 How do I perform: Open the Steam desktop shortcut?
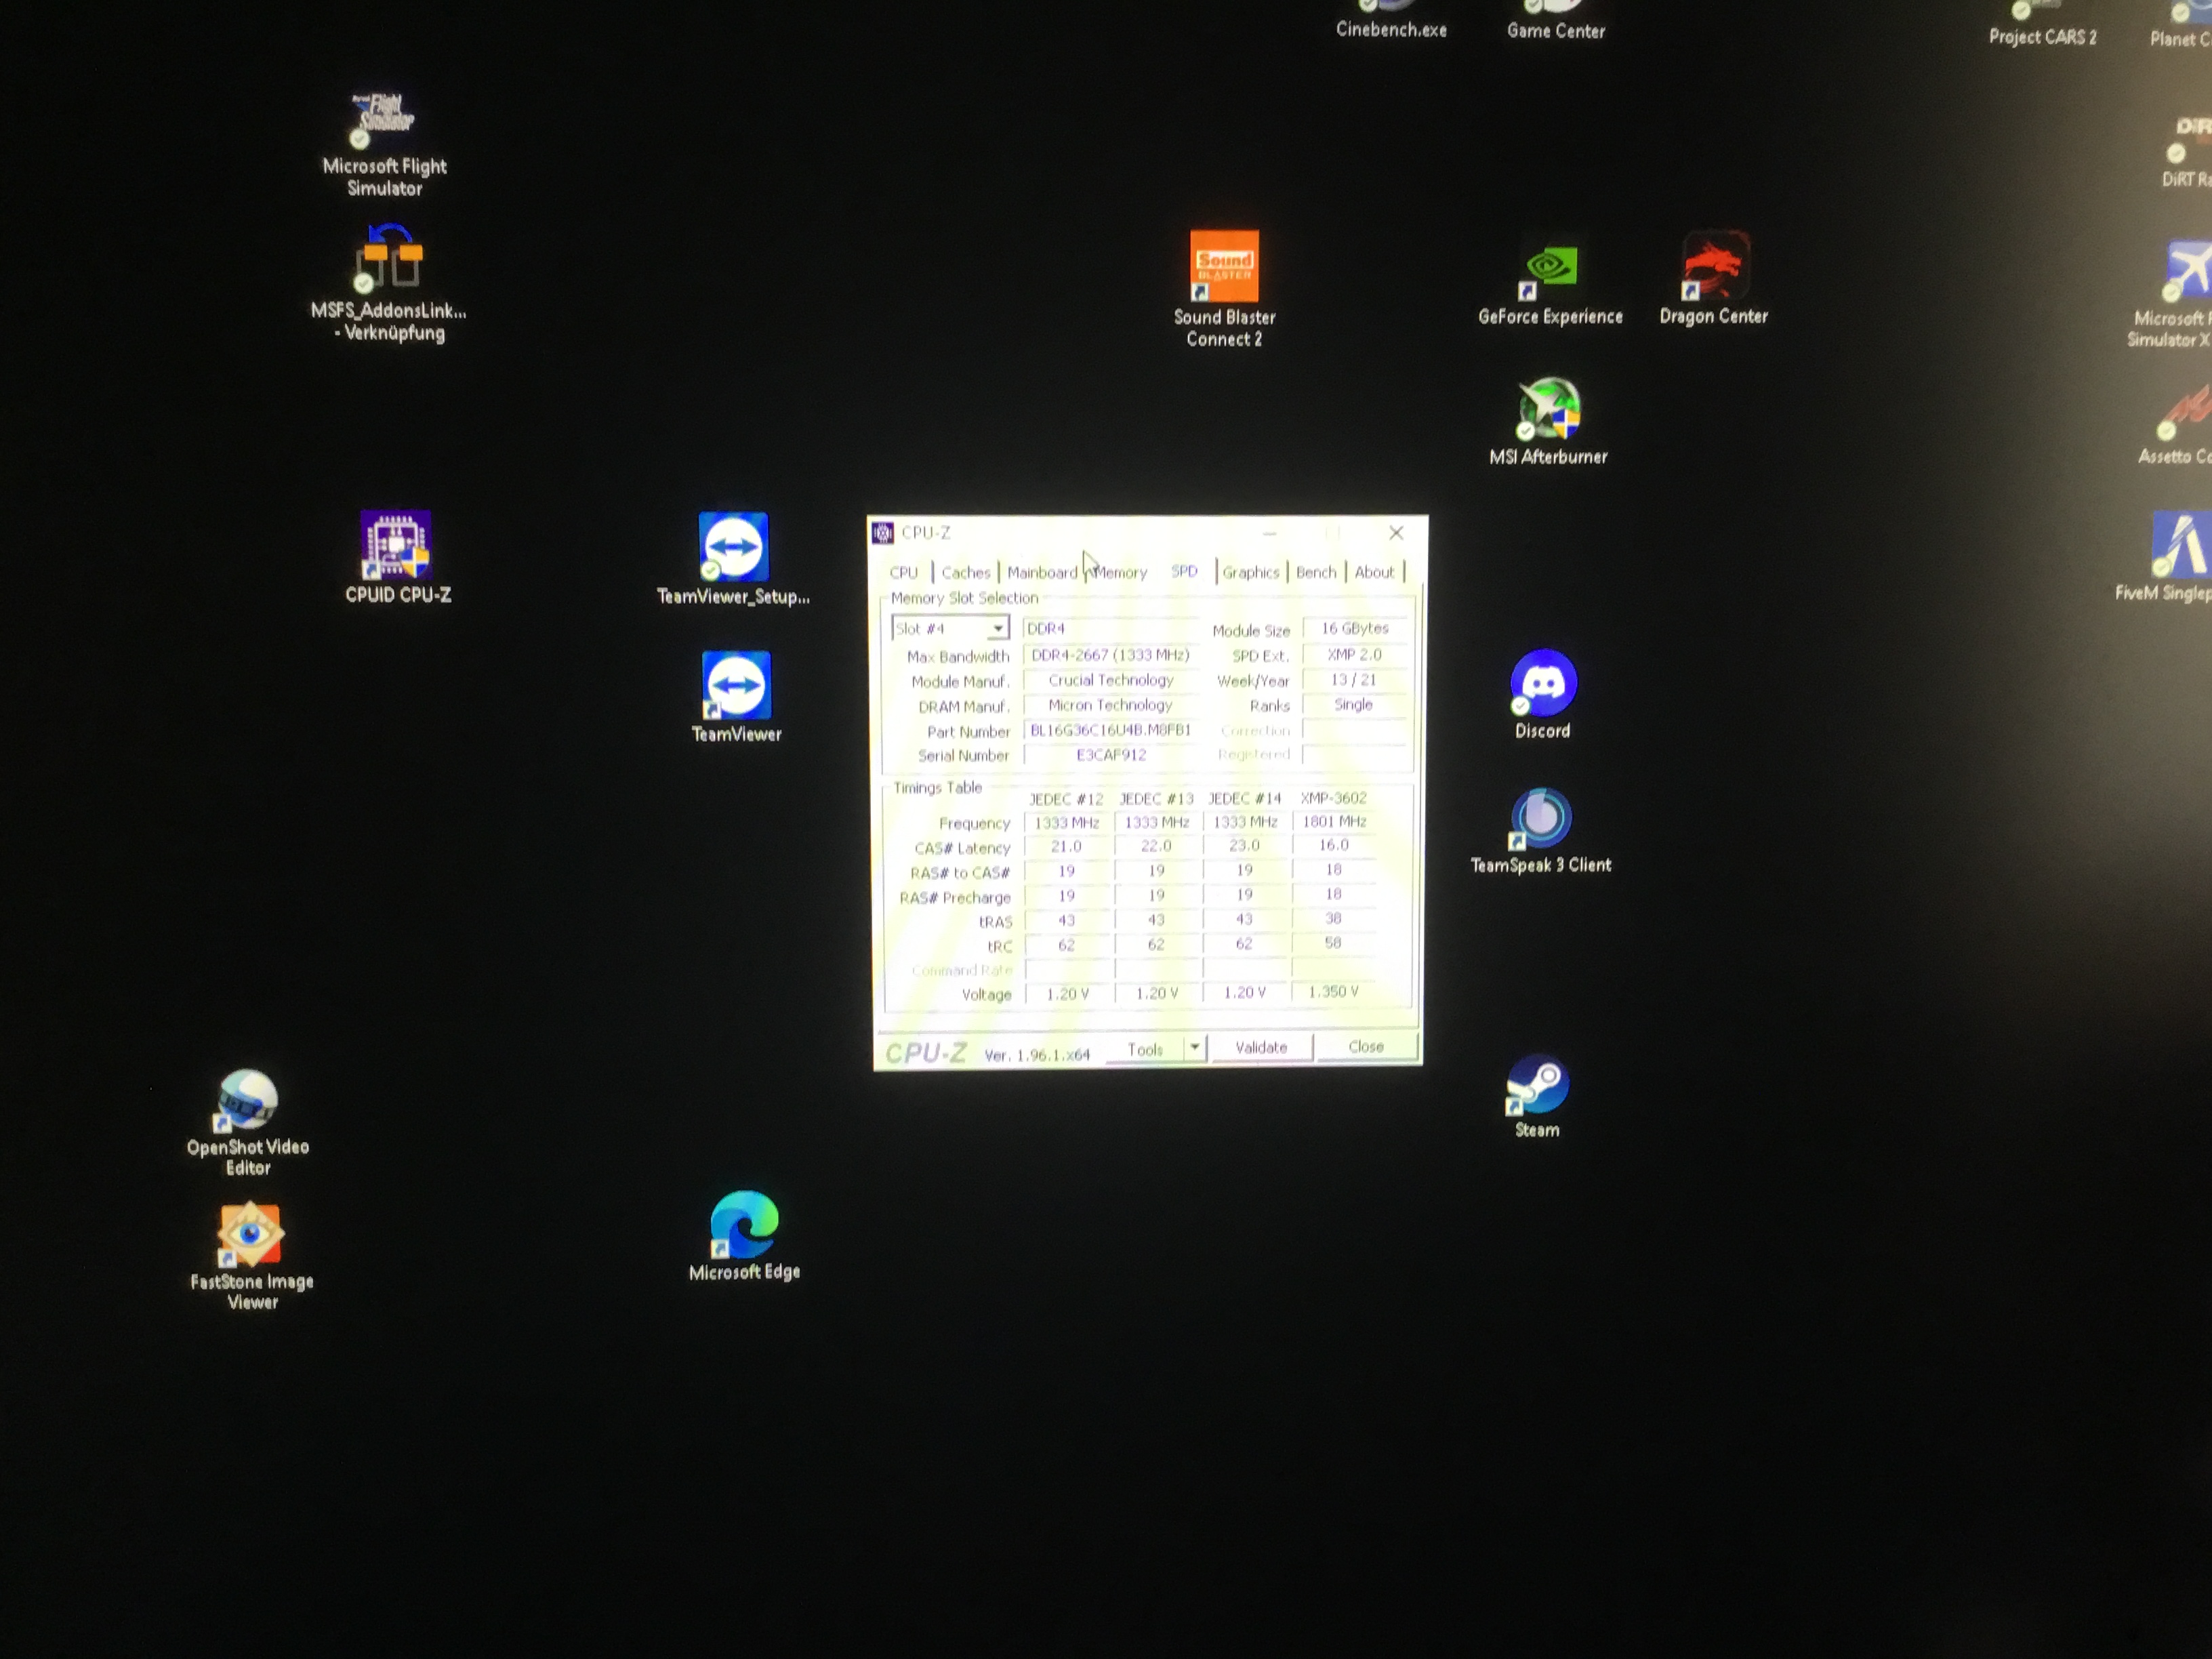[x=1538, y=1086]
